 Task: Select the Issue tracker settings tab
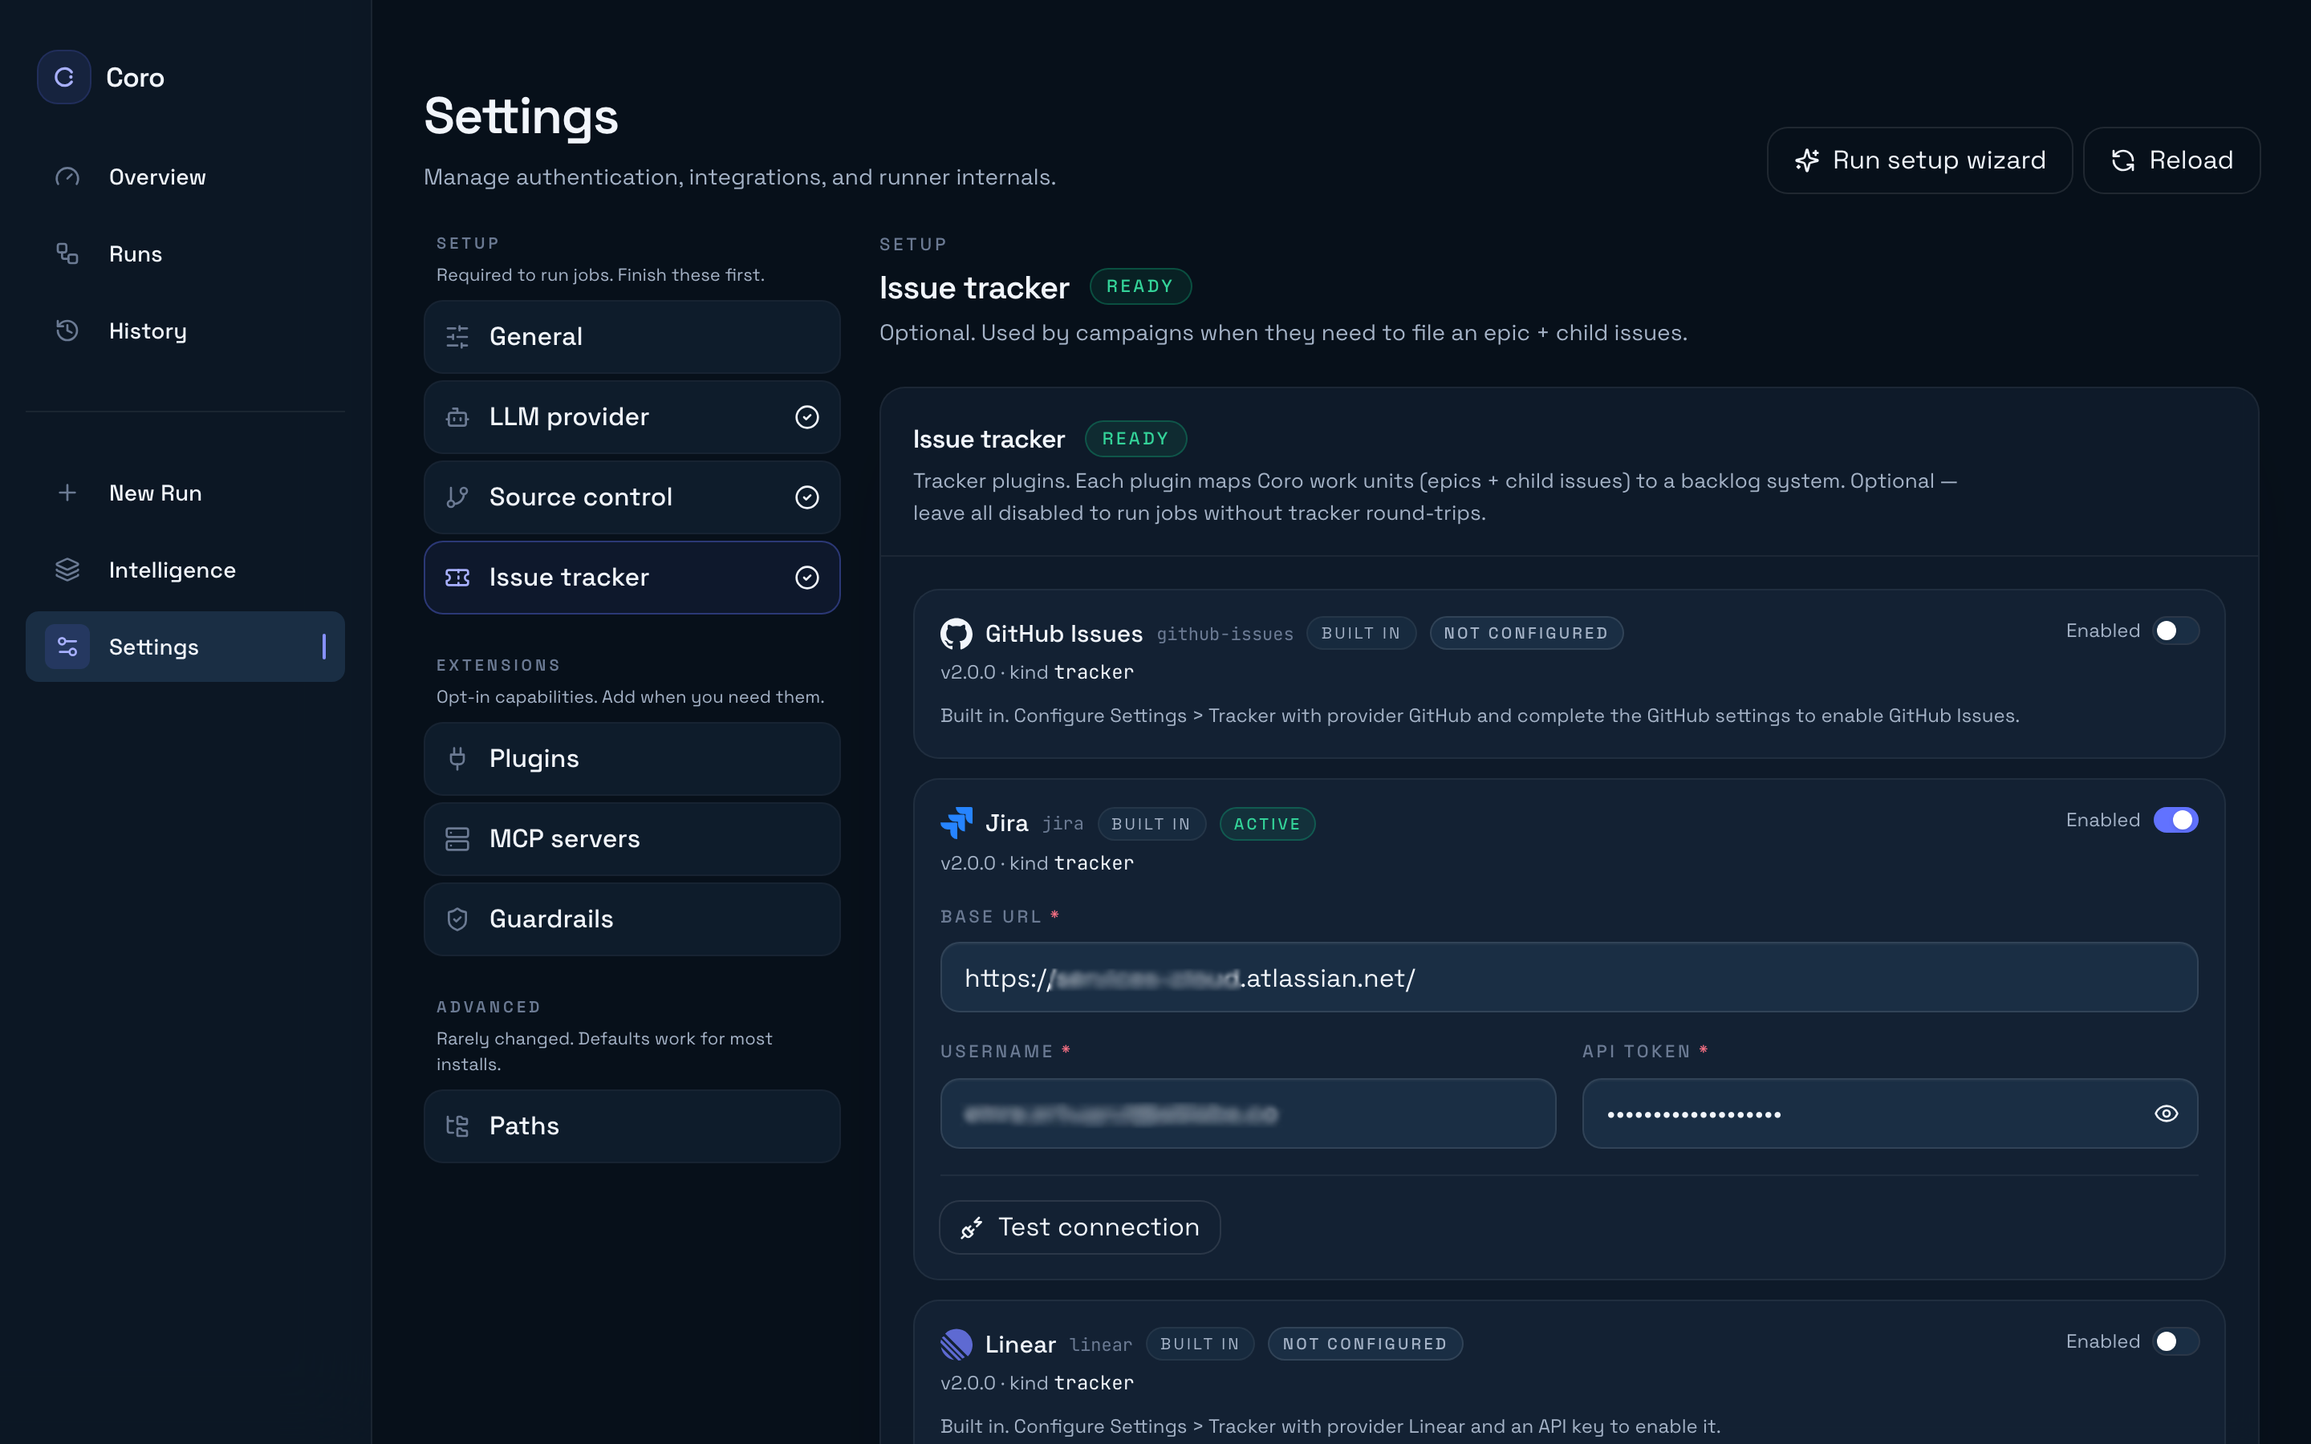click(632, 577)
